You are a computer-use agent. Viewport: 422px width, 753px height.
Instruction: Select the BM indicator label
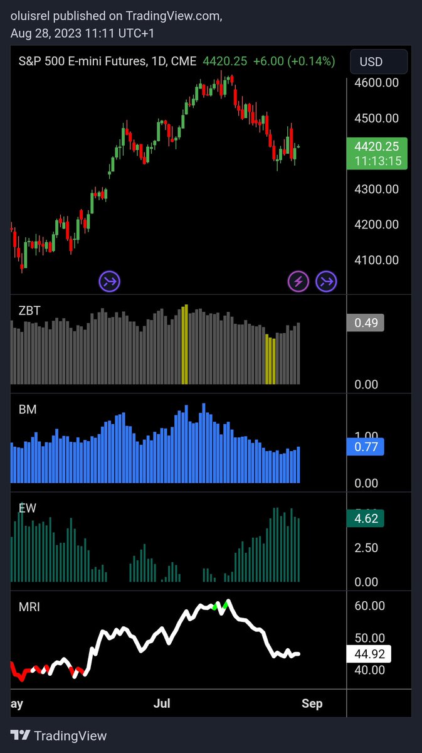(x=28, y=409)
